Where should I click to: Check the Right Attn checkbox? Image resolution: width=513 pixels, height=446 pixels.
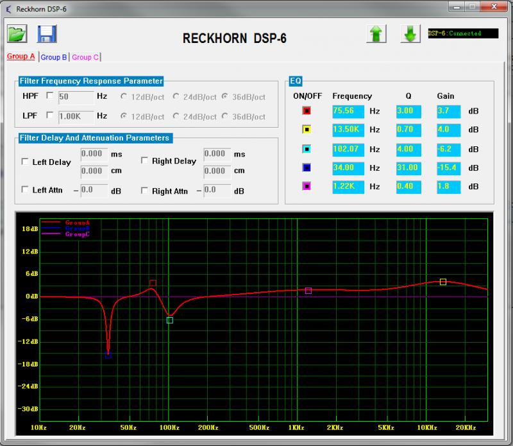[x=145, y=191]
